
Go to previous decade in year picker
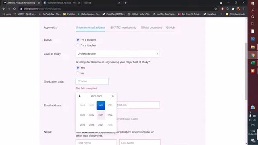80,96
